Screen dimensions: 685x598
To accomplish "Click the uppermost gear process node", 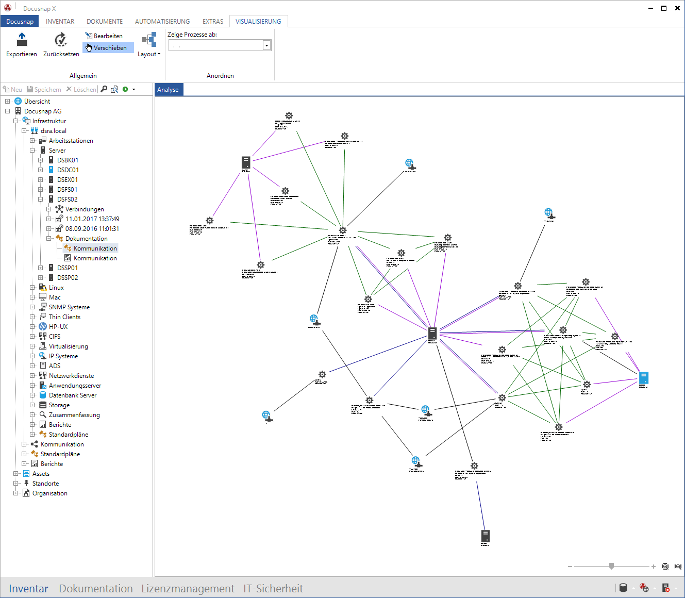I will tap(289, 115).
